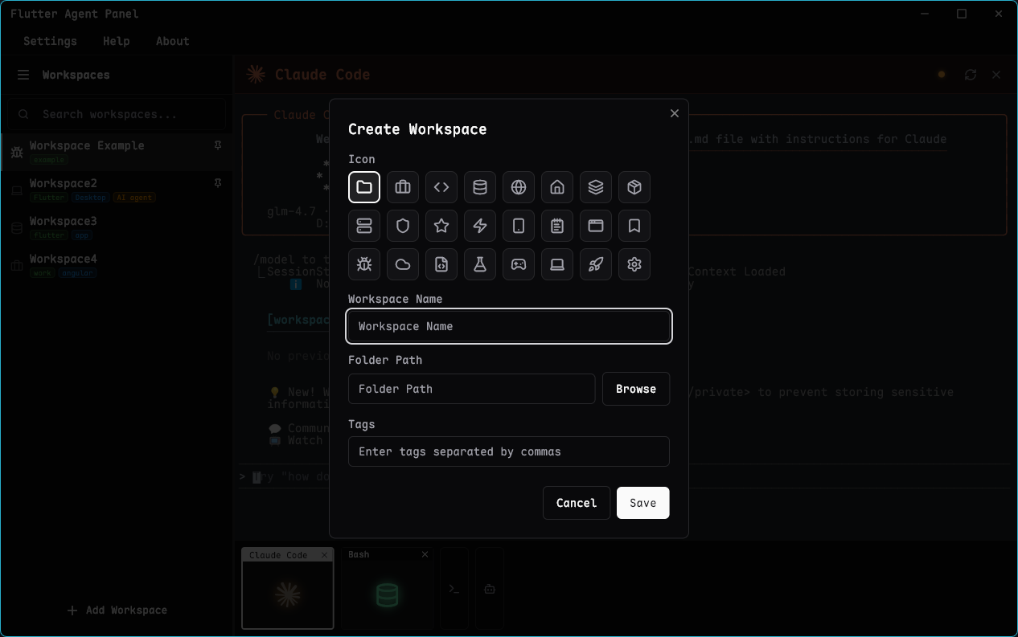
Task: Choose the star workspace icon
Action: (x=441, y=226)
